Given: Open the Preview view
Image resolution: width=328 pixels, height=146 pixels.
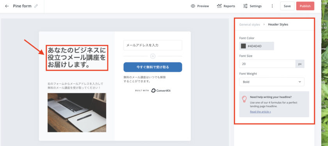Looking at the screenshot, I should pos(200,6).
